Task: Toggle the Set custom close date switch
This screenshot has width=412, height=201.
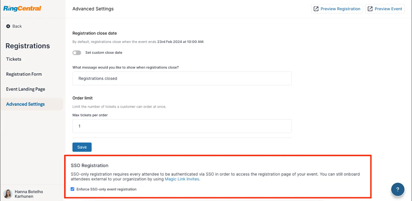Action: (77, 53)
